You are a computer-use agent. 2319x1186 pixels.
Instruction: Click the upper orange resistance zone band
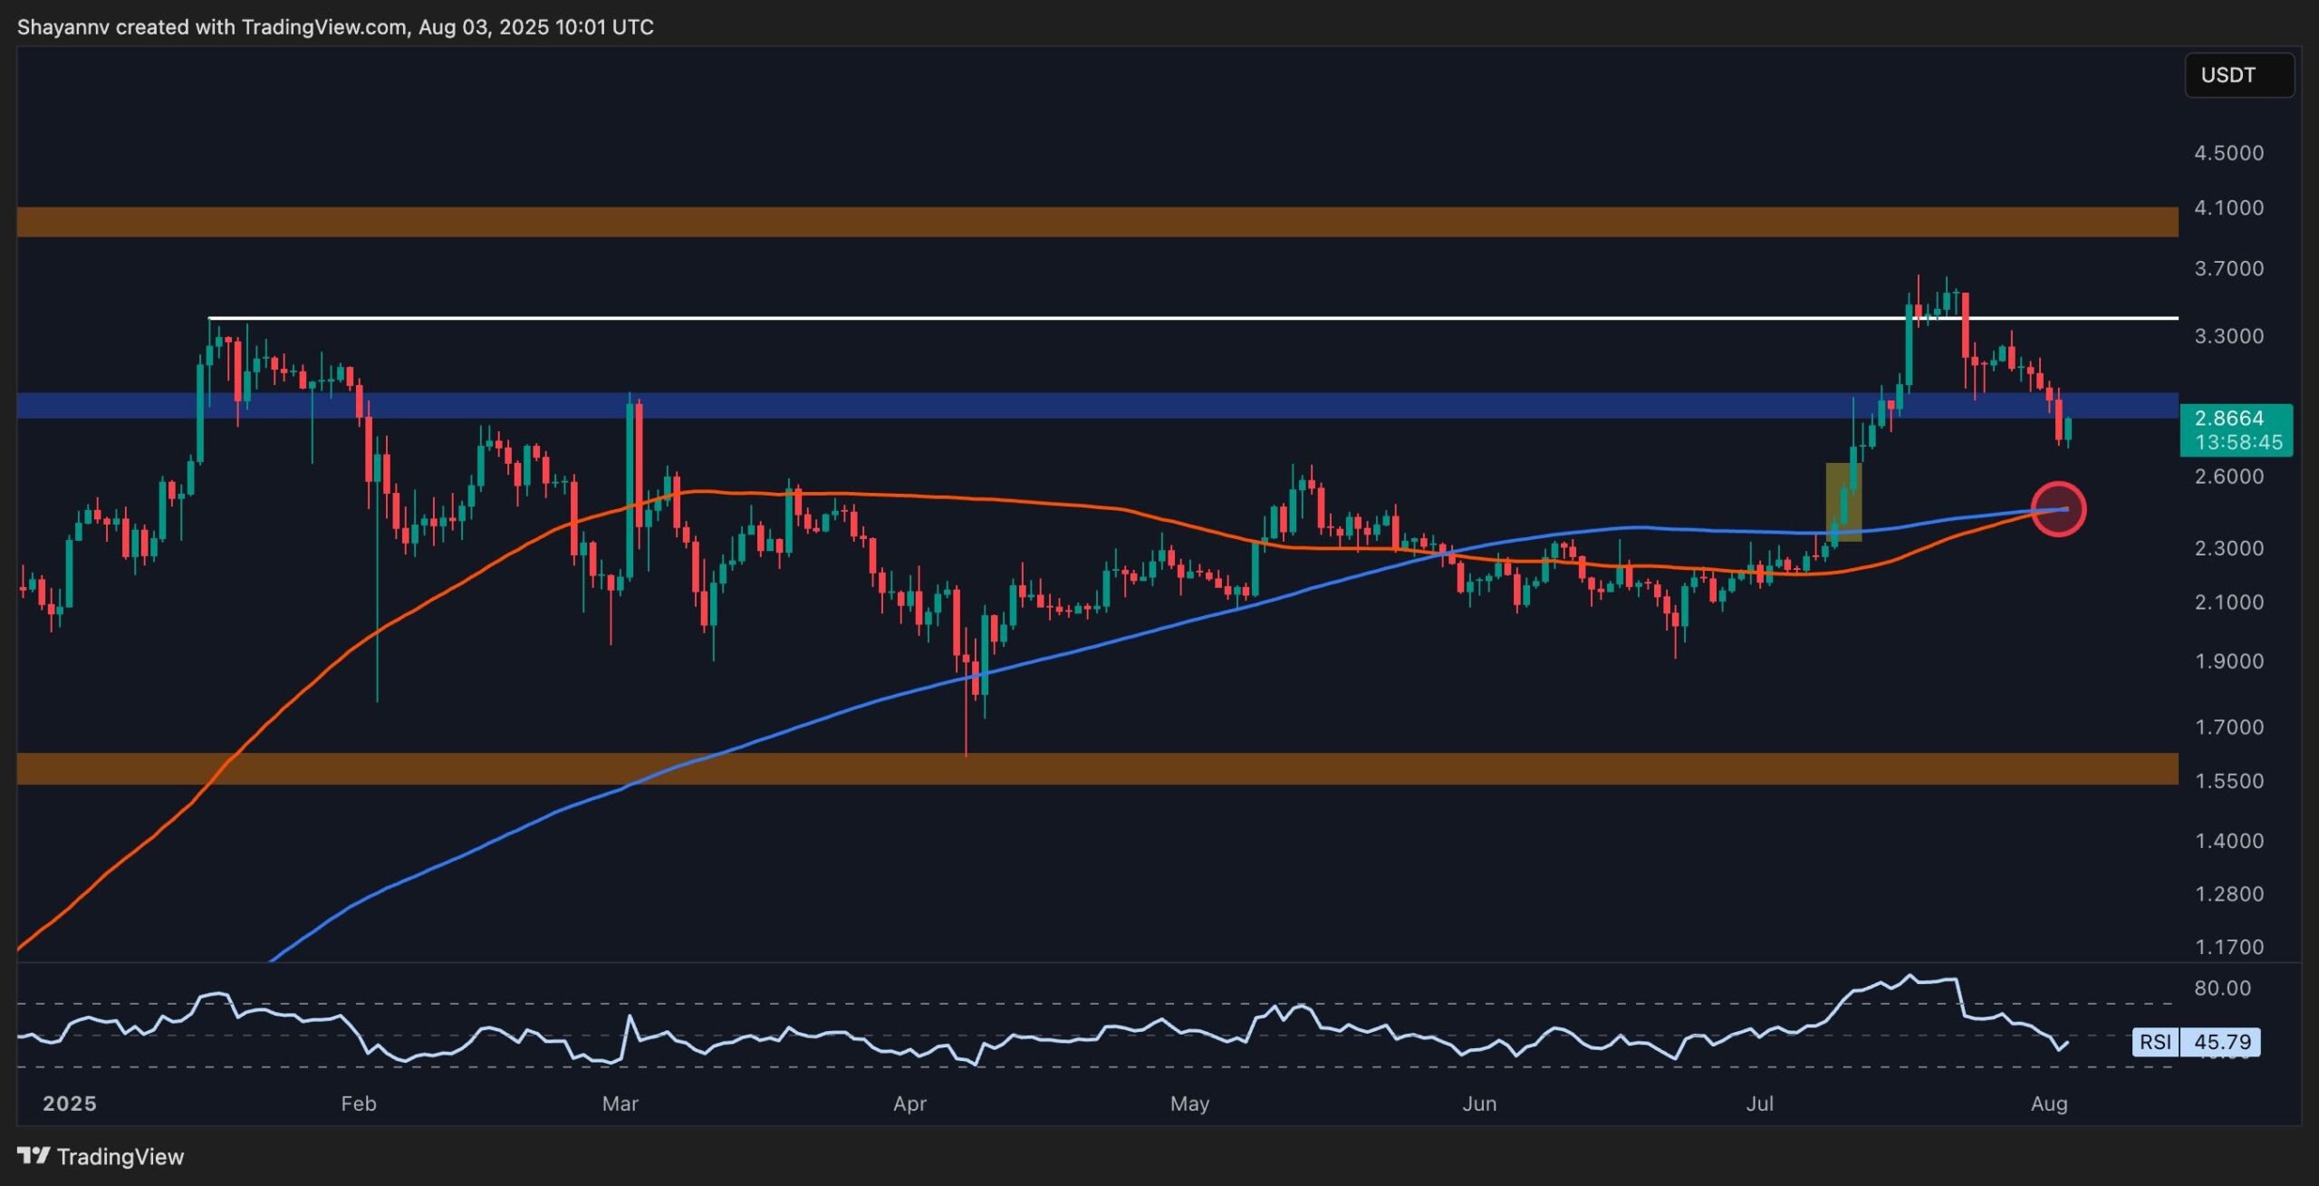coord(1087,222)
